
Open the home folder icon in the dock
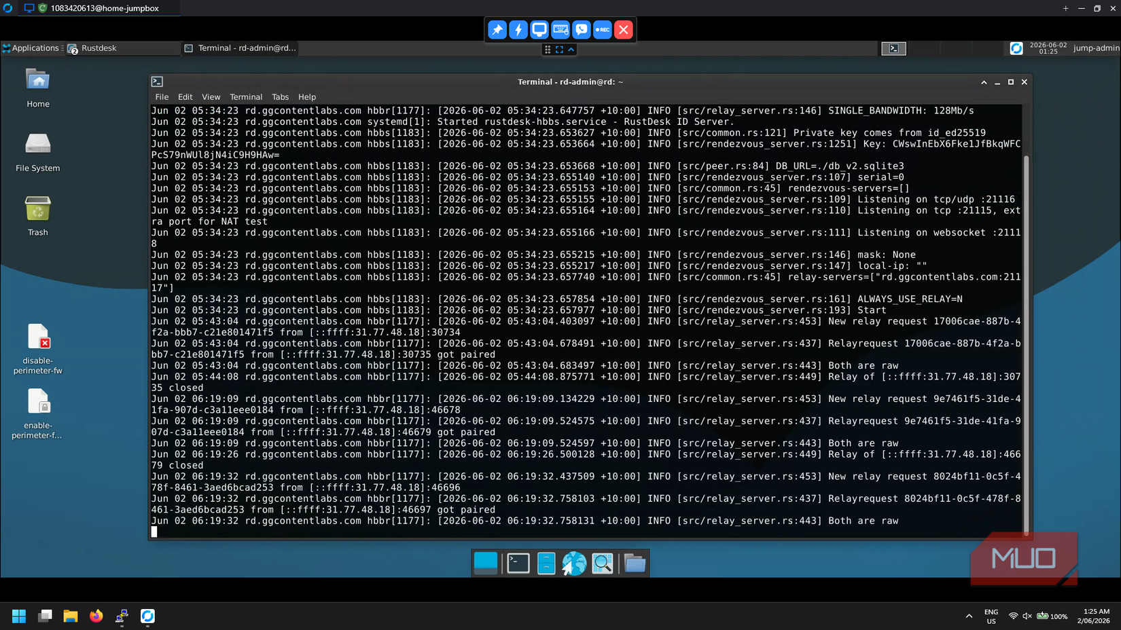(x=635, y=563)
